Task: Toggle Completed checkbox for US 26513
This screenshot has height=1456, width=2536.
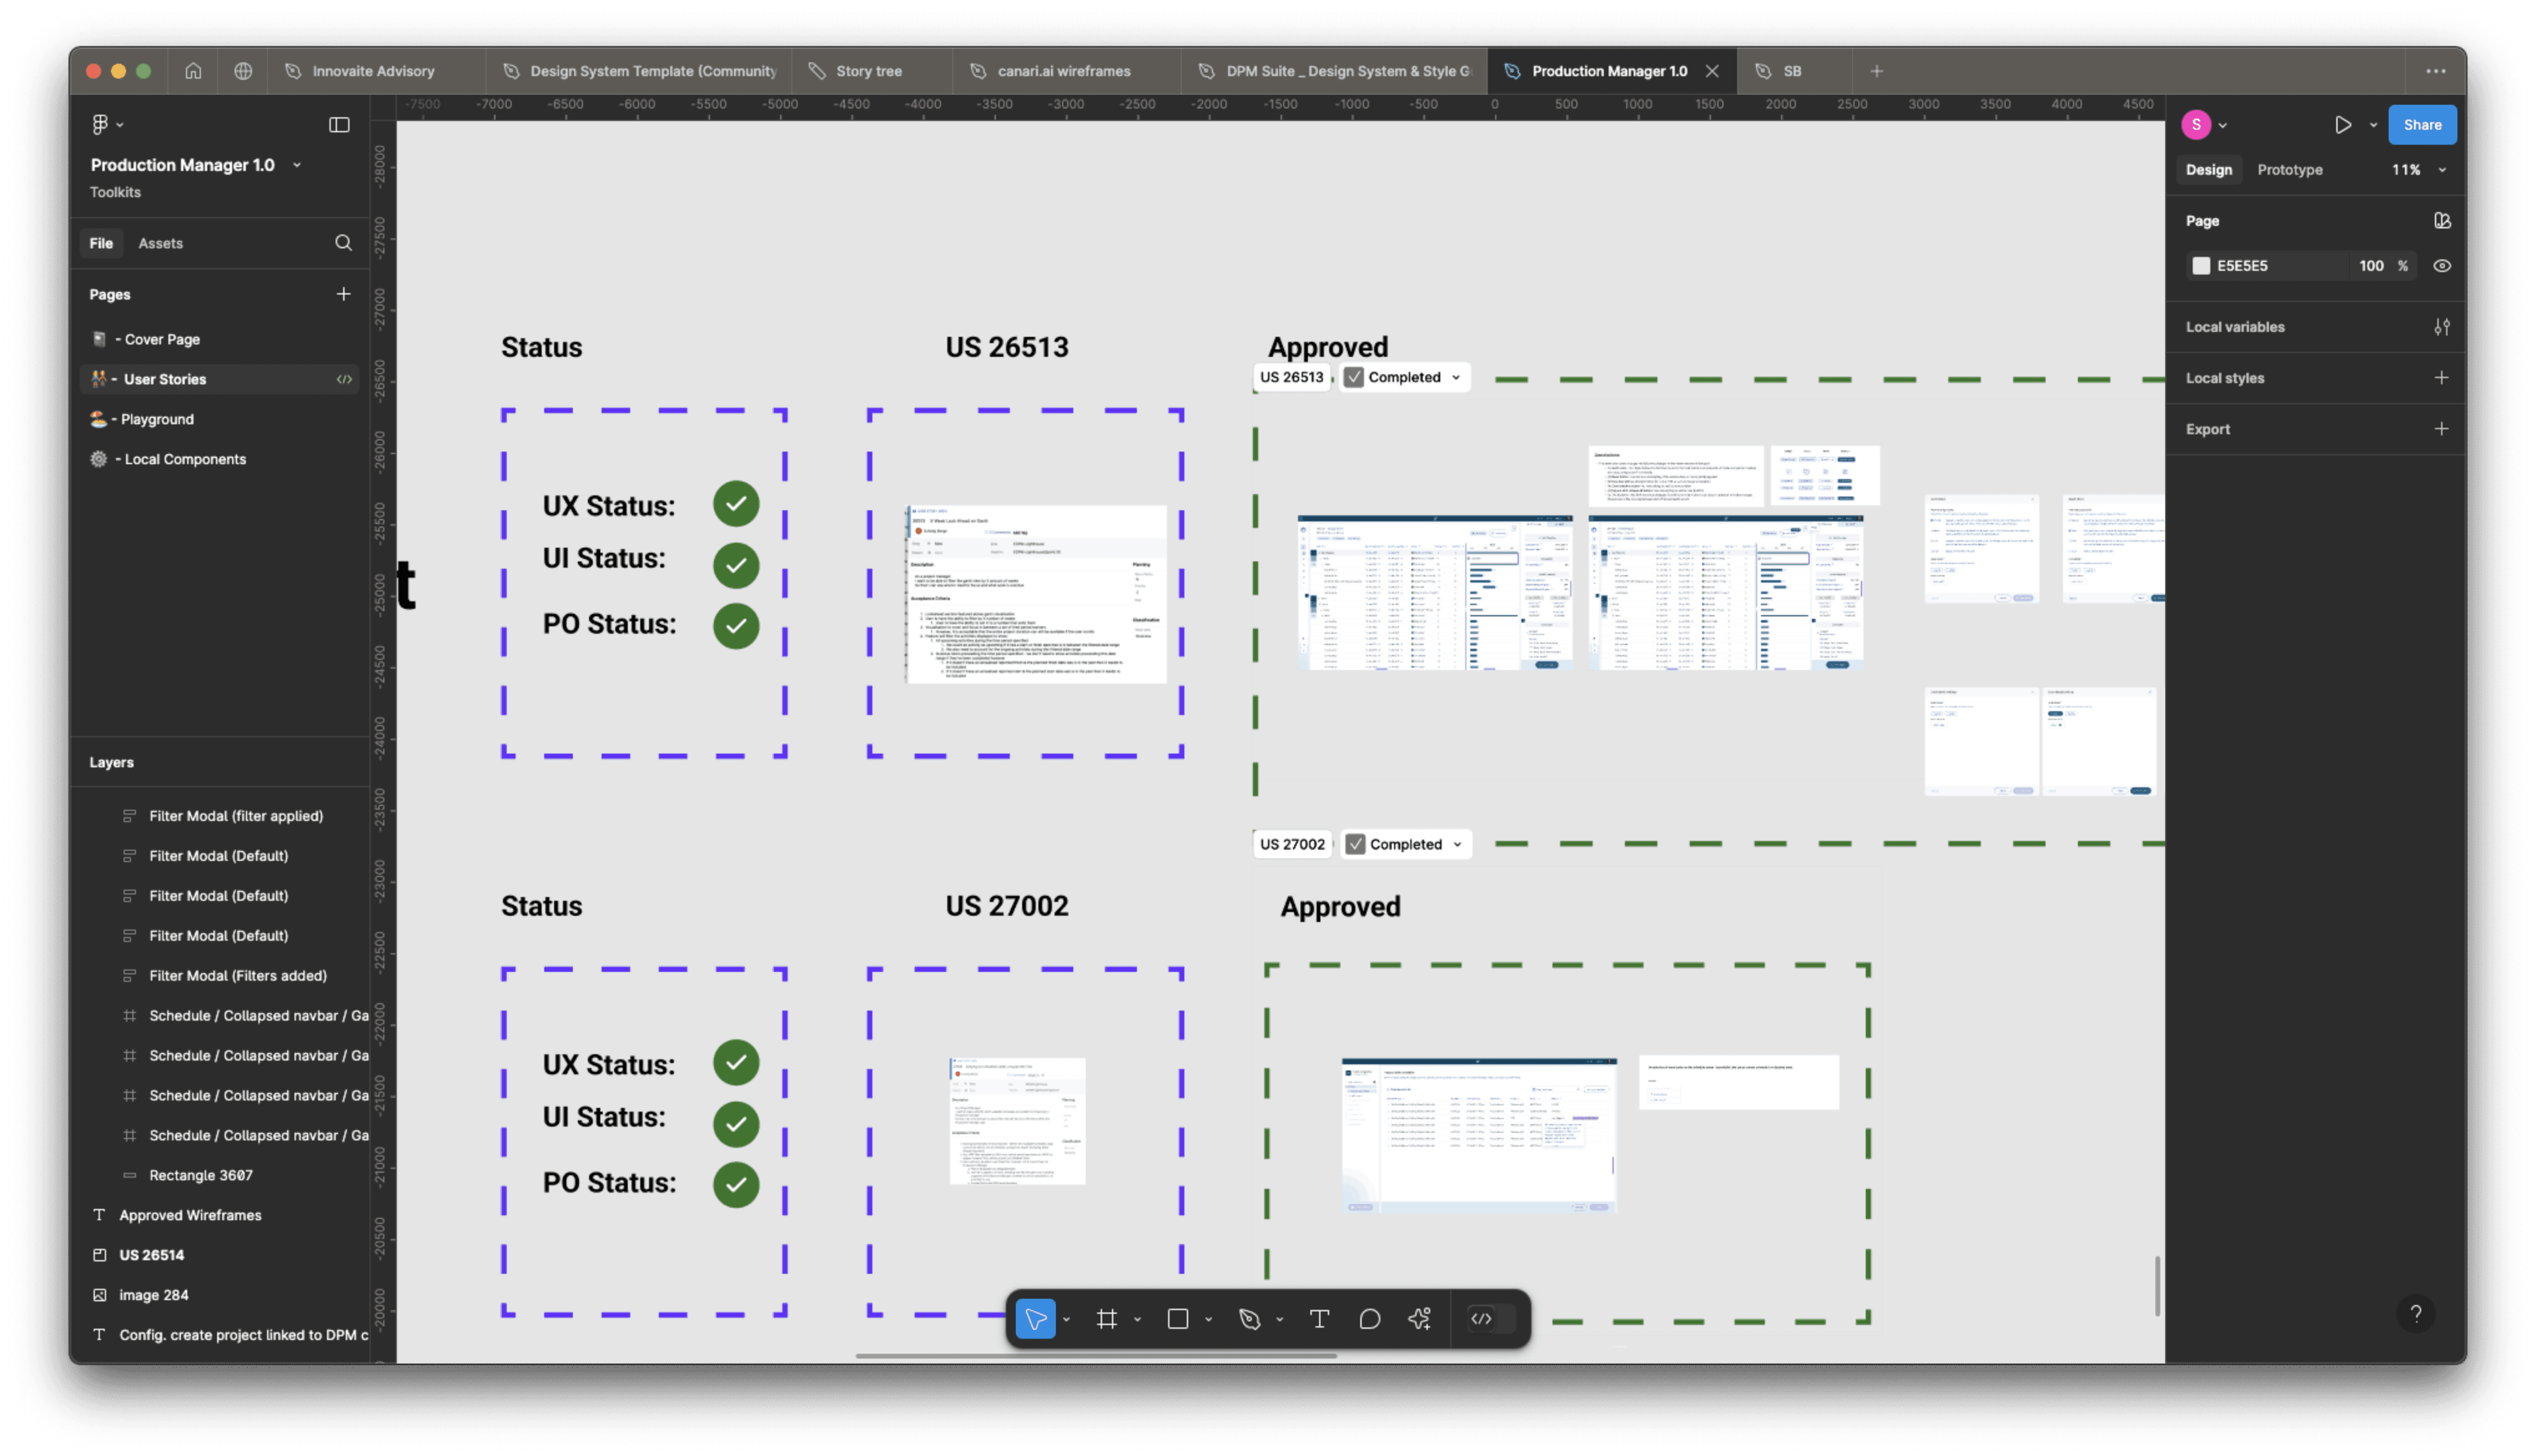Action: click(x=1353, y=377)
